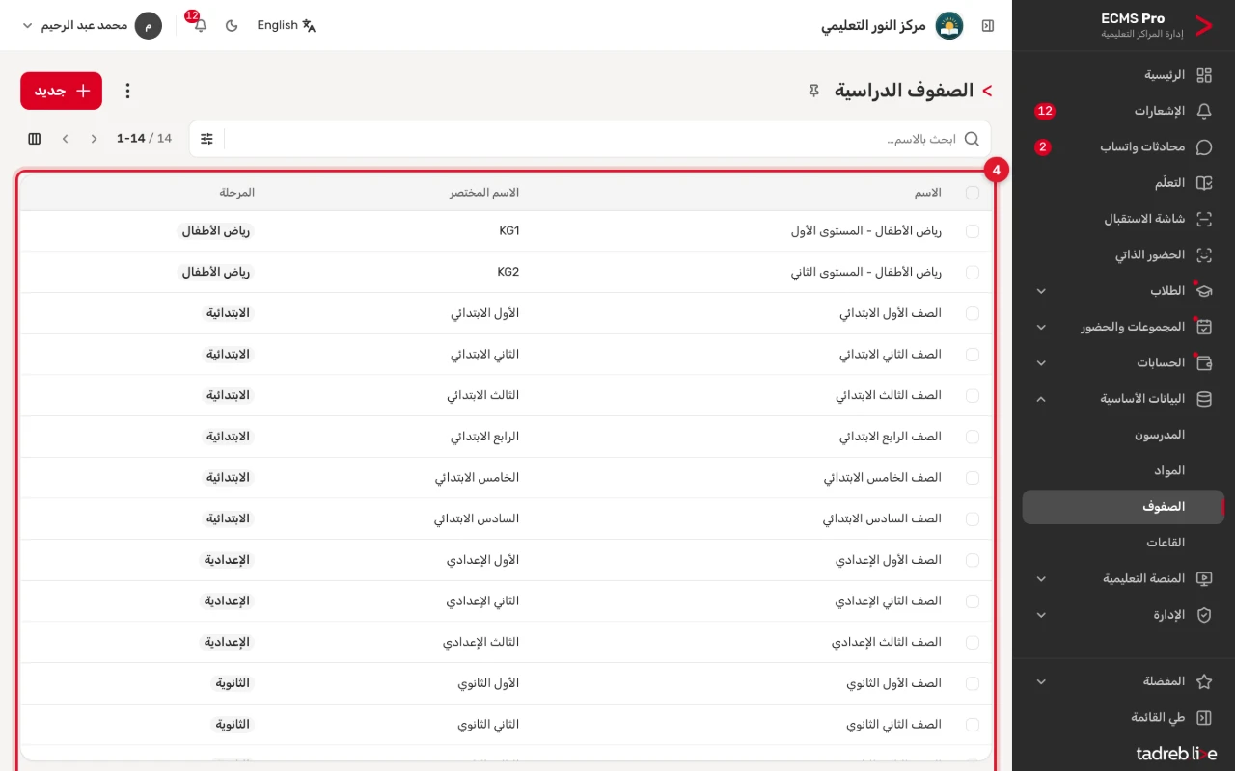Viewport: 1235px width, 771px height.
Task: Open the home dashboard icon (الرئيسية)
Action: click(x=1204, y=75)
